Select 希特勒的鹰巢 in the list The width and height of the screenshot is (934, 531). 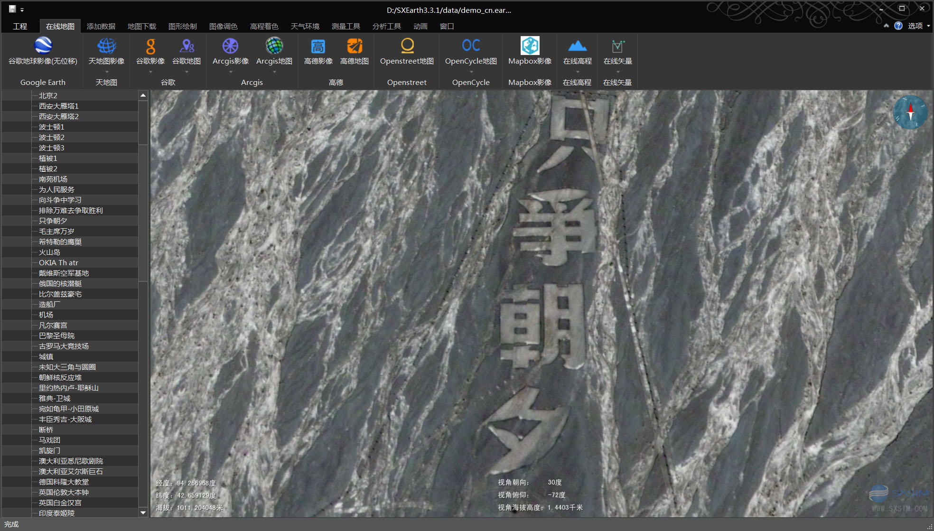click(60, 242)
